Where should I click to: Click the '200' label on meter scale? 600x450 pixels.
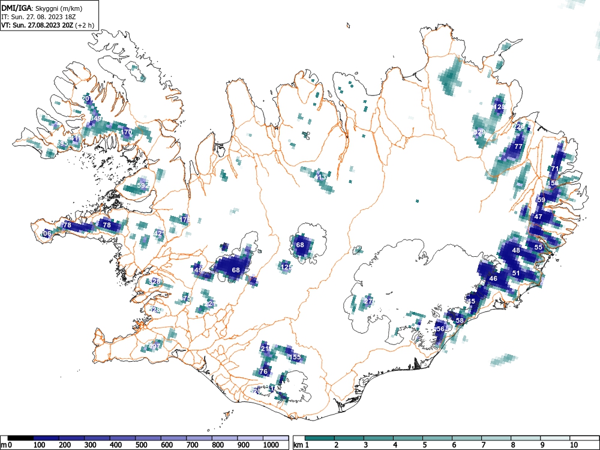click(x=65, y=445)
